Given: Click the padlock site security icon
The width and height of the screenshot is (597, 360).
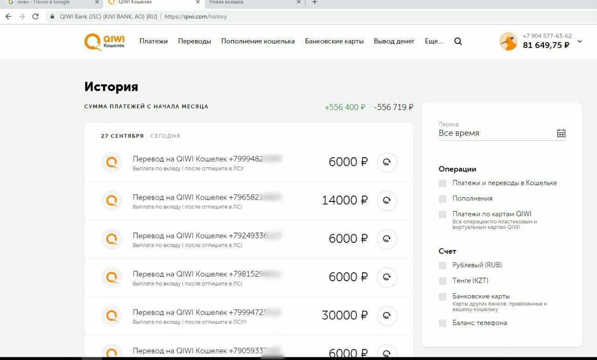Looking at the screenshot, I should click(52, 16).
